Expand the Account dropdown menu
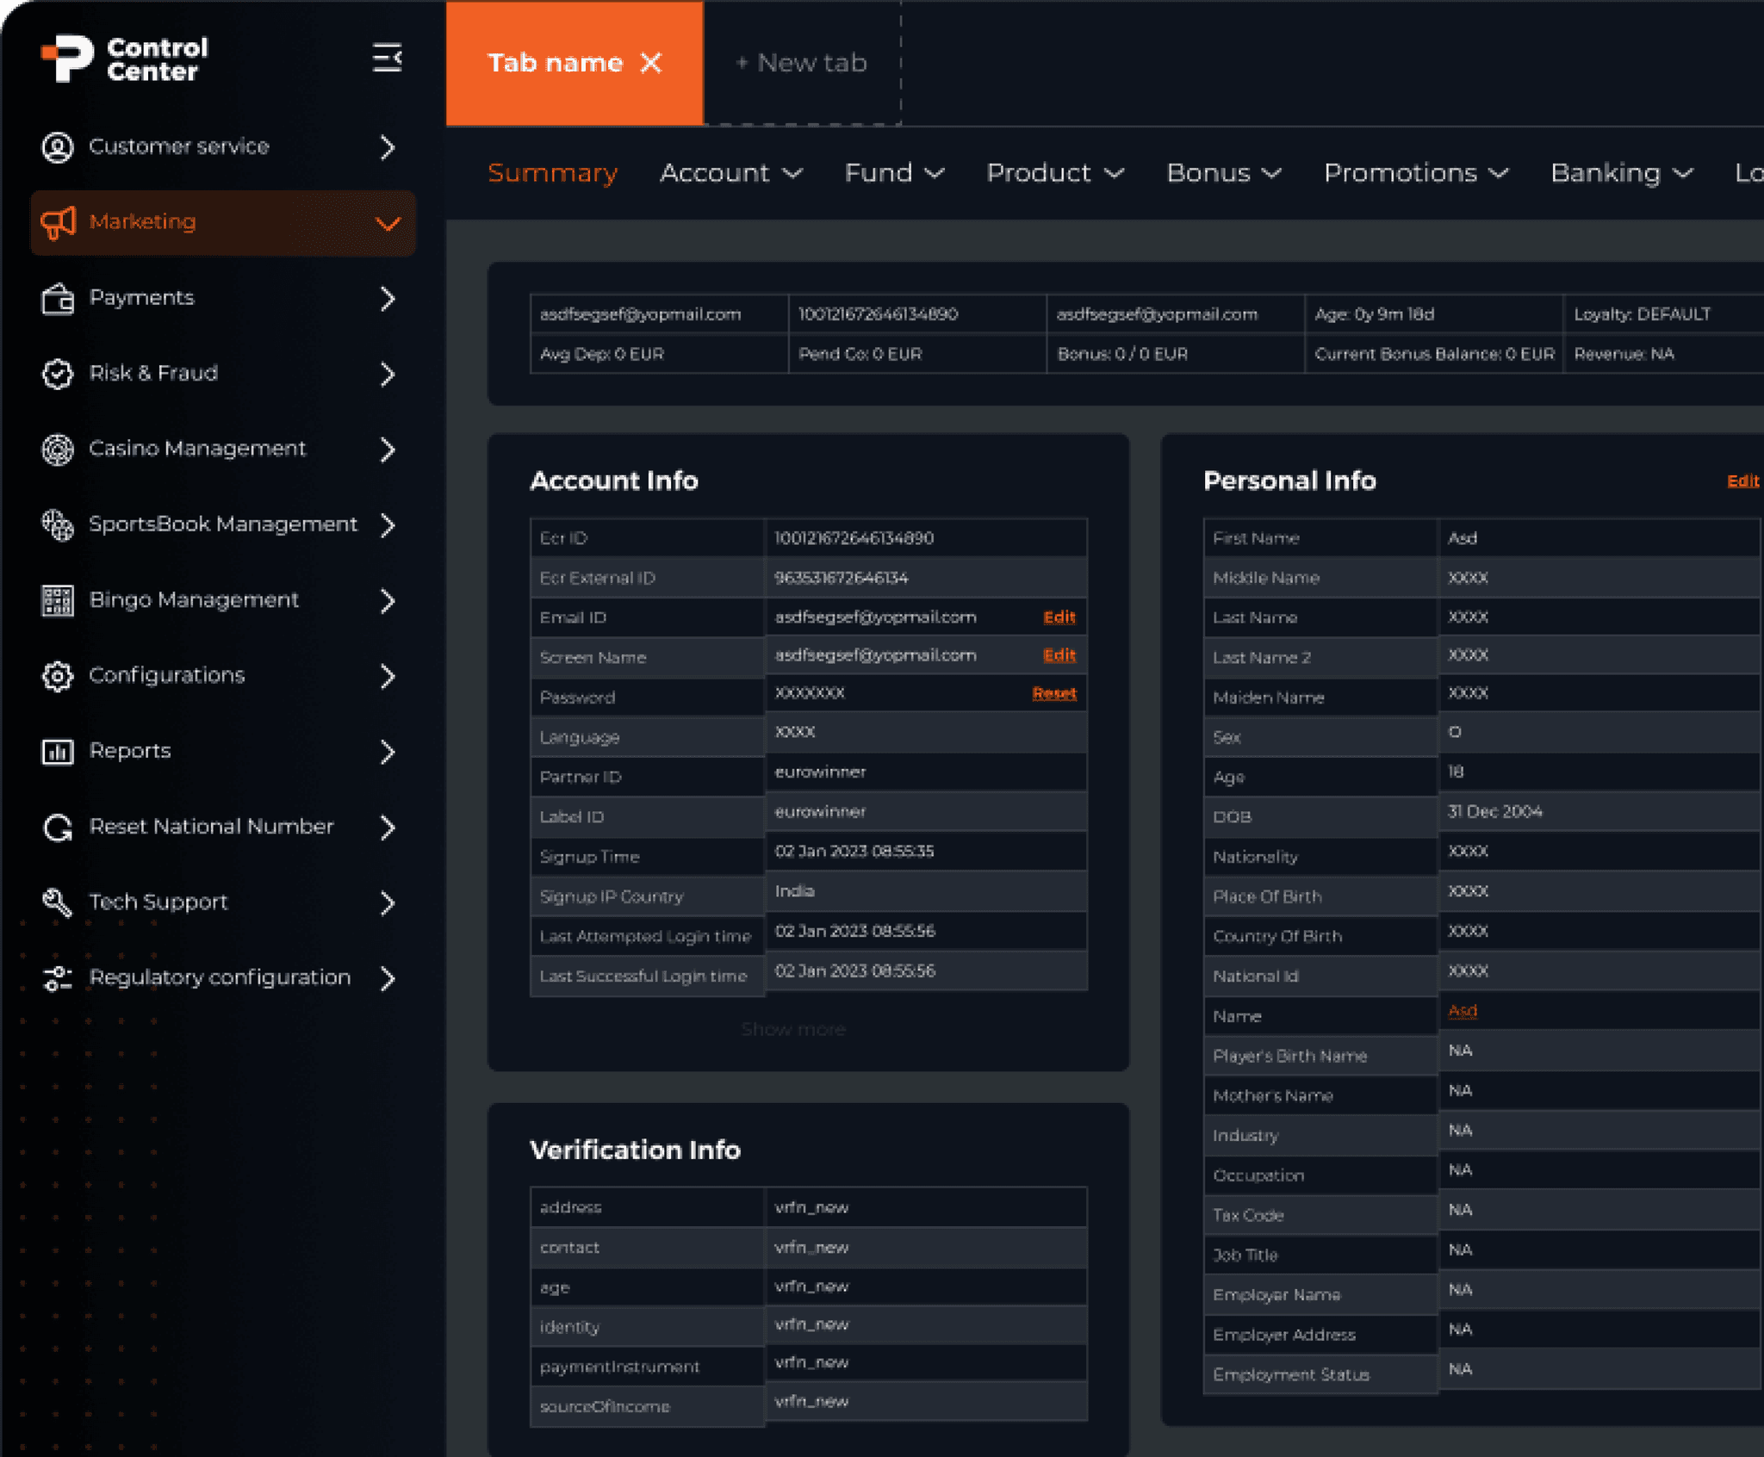Image resolution: width=1764 pixels, height=1457 pixels. pos(730,173)
